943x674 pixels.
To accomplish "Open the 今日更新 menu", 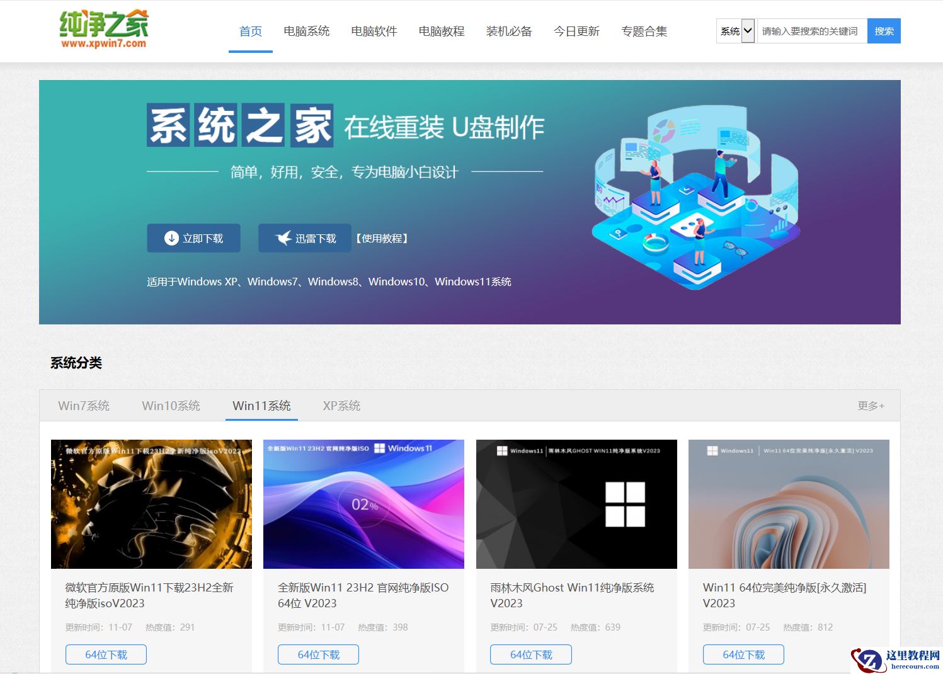I will [x=576, y=31].
